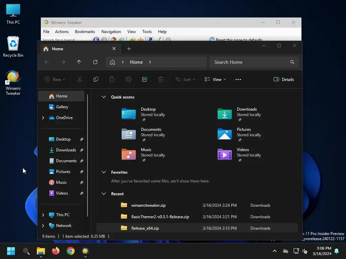Image resolution: width=346 pixels, height=259 pixels.
Task: Click the Cut scissors icon in Explorer toolbar
Action: coord(80,80)
